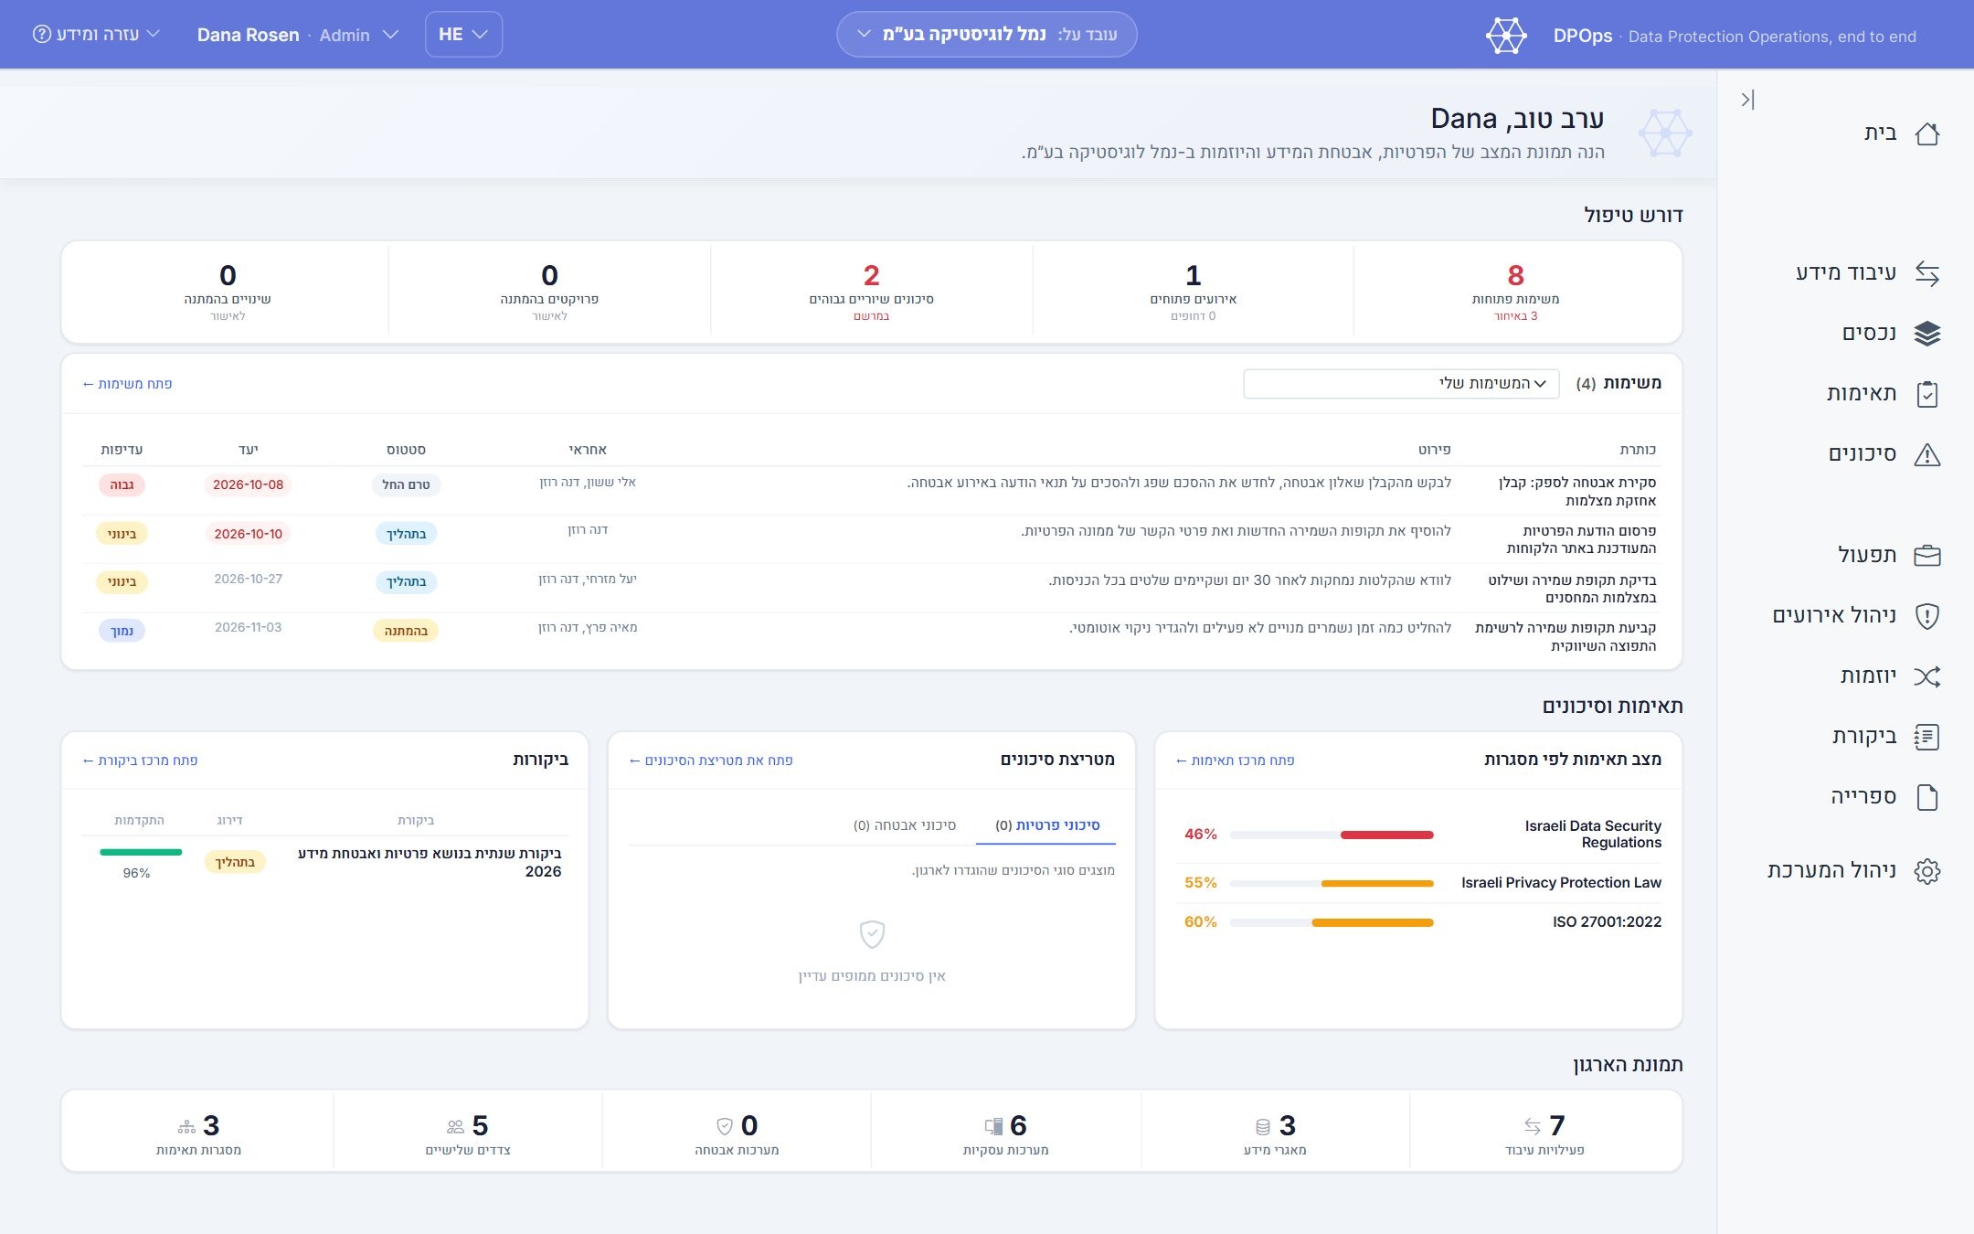Collapse the sidebar with the arrow icon
The width and height of the screenshot is (1974, 1234).
coord(1747,100)
